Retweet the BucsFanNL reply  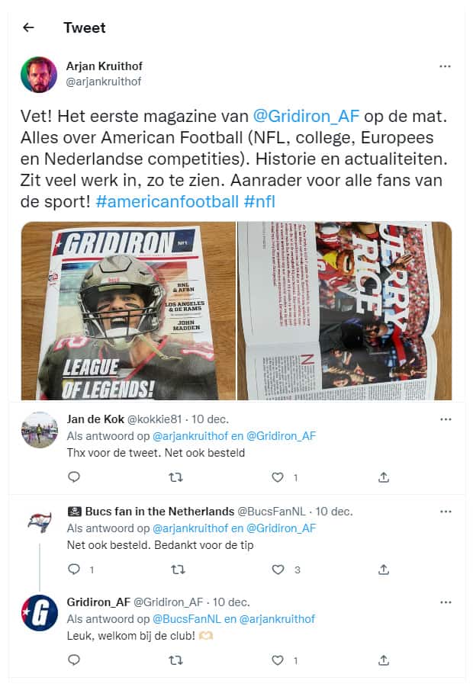178,570
